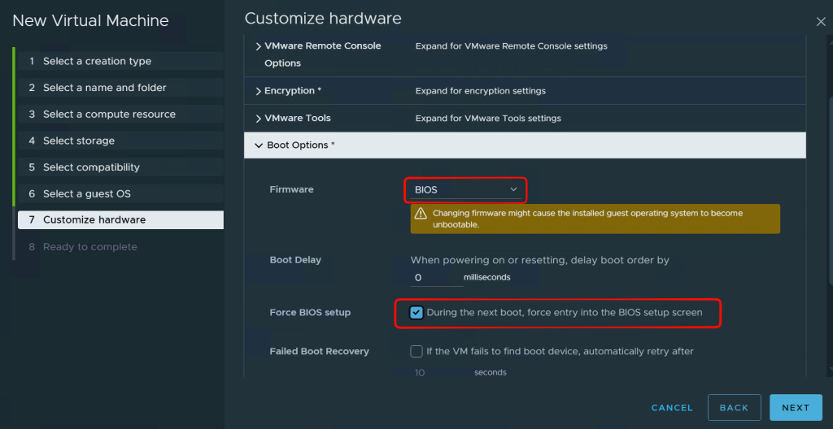Click the Customize hardware heading
Image resolution: width=833 pixels, height=429 pixels.
323,19
